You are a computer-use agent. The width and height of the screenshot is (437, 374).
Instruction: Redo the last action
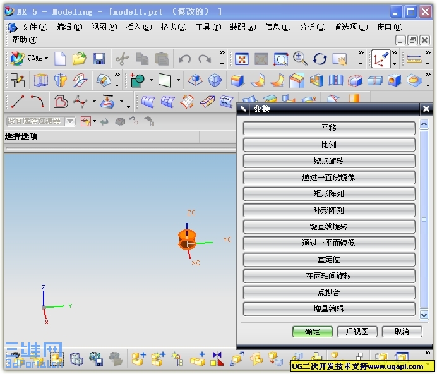tap(205, 59)
